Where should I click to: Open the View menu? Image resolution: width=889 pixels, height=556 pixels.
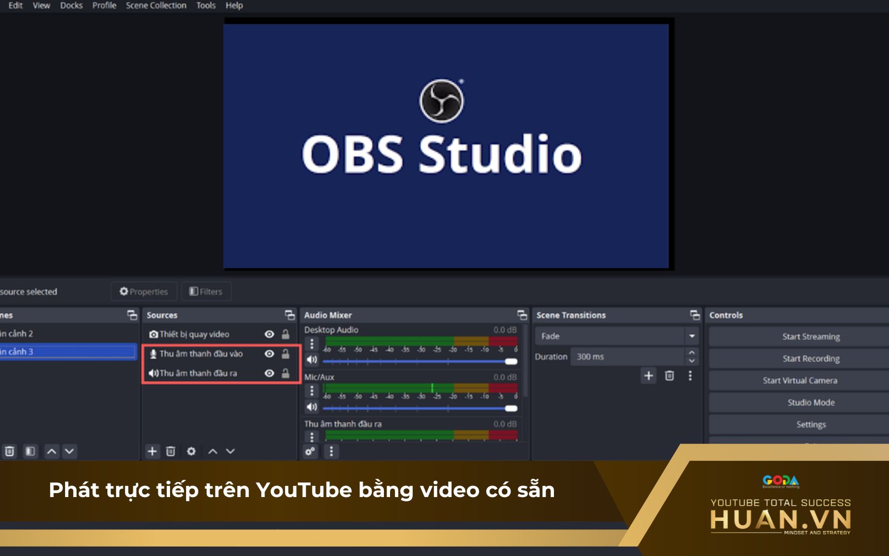[41, 6]
